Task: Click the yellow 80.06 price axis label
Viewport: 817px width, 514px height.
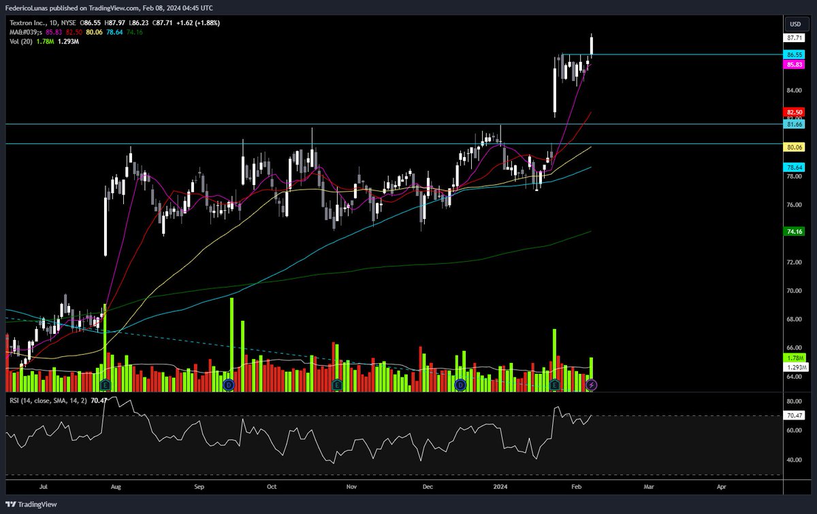Action: tap(795, 147)
